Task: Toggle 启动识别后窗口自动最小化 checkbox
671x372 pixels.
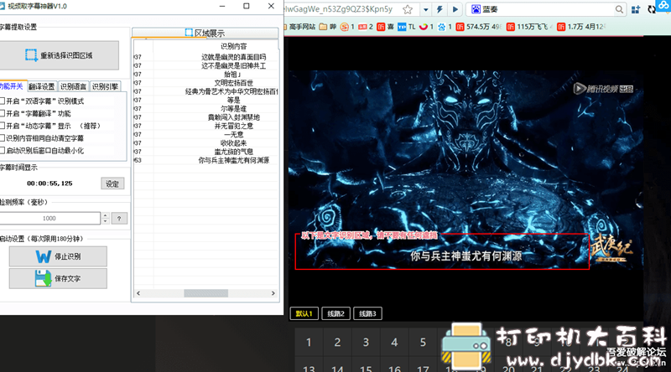Action: tap(3, 151)
